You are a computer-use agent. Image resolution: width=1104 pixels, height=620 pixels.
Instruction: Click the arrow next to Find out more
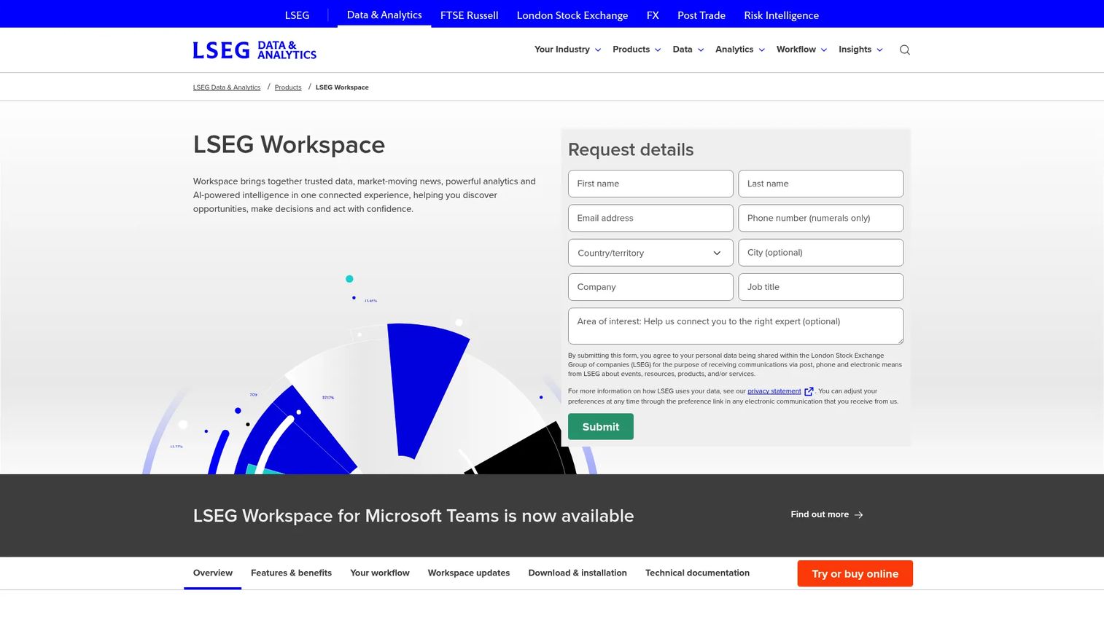(x=859, y=514)
